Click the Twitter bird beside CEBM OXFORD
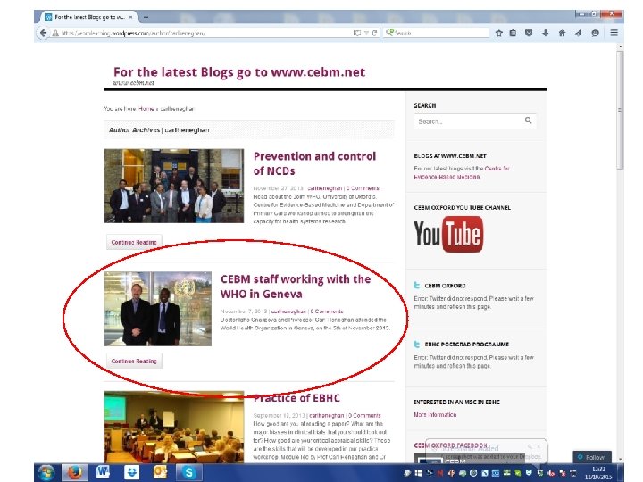643x482 pixels. pyautogui.click(x=417, y=286)
